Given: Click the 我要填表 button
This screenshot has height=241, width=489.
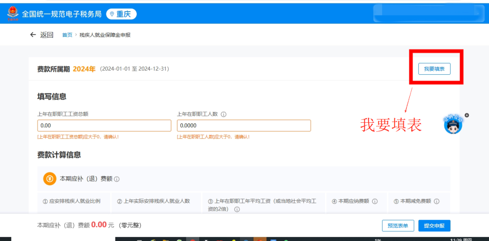Looking at the screenshot, I should point(434,69).
